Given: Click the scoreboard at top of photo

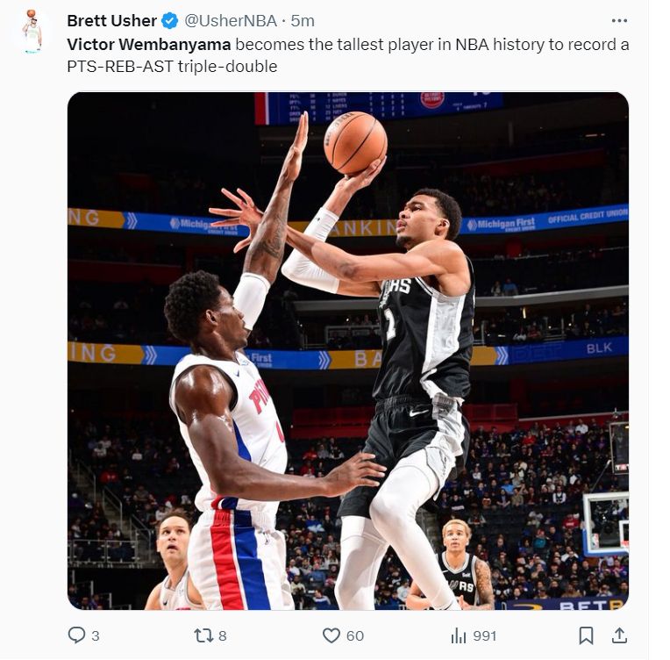Looking at the screenshot, I should pyautogui.click(x=377, y=107).
